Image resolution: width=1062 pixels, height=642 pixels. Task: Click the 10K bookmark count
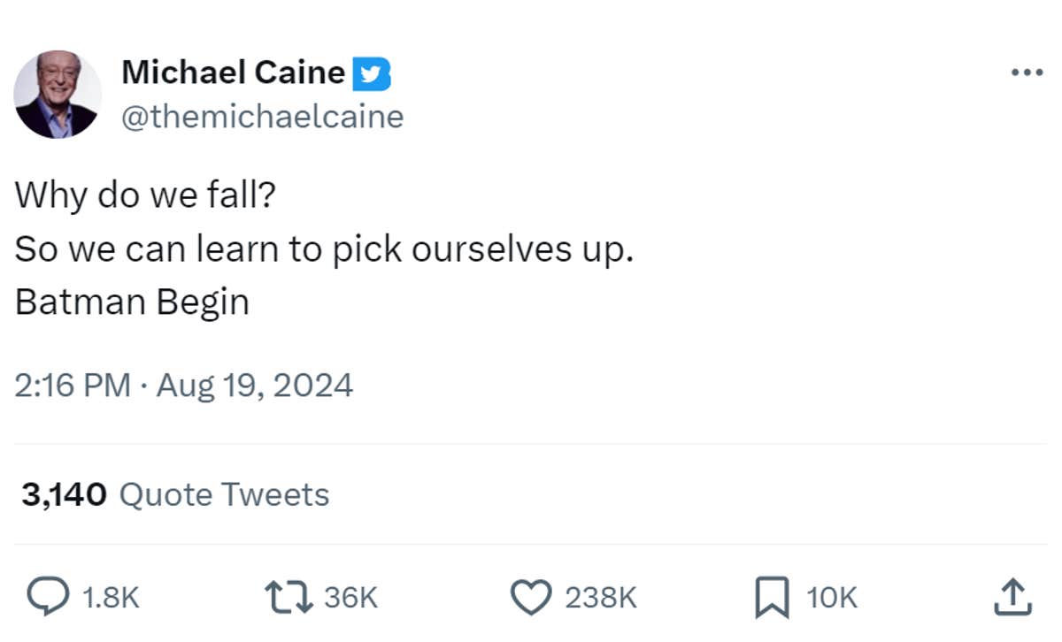830,597
